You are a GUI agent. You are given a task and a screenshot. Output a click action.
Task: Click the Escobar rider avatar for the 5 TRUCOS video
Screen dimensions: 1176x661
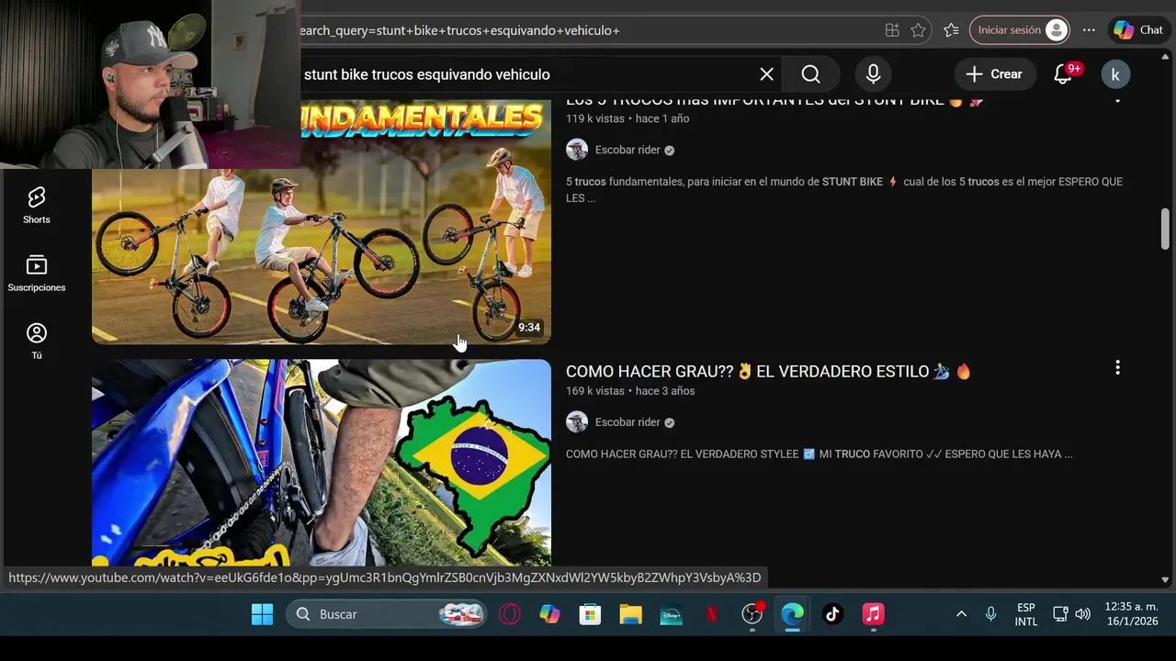[x=577, y=150]
